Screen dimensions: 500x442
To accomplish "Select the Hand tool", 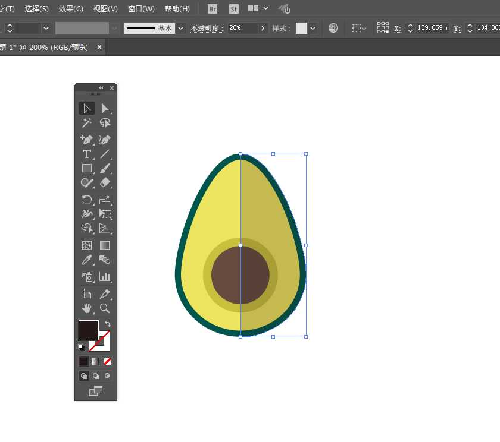I will point(87,308).
